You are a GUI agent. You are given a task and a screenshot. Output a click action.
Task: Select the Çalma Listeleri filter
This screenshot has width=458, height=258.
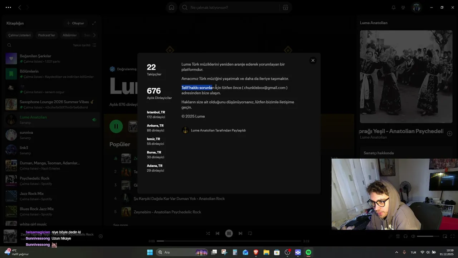point(19,35)
